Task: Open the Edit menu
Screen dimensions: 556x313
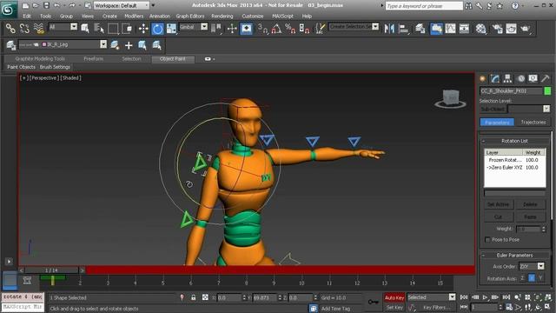Action: [x=27, y=16]
